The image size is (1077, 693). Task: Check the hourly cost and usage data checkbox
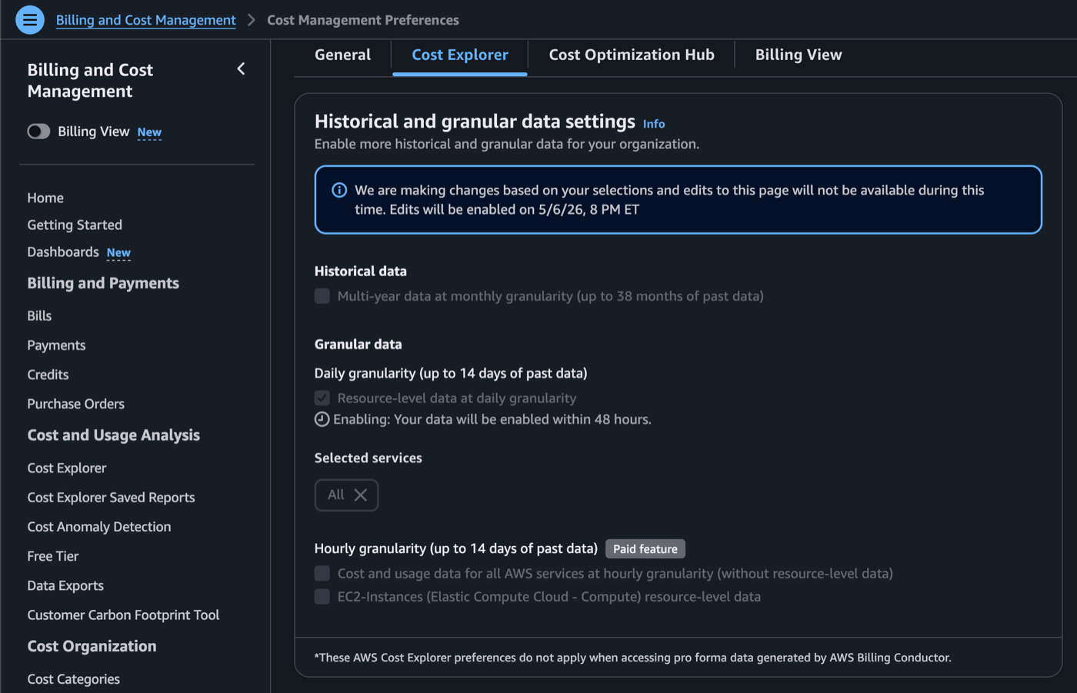click(x=322, y=574)
